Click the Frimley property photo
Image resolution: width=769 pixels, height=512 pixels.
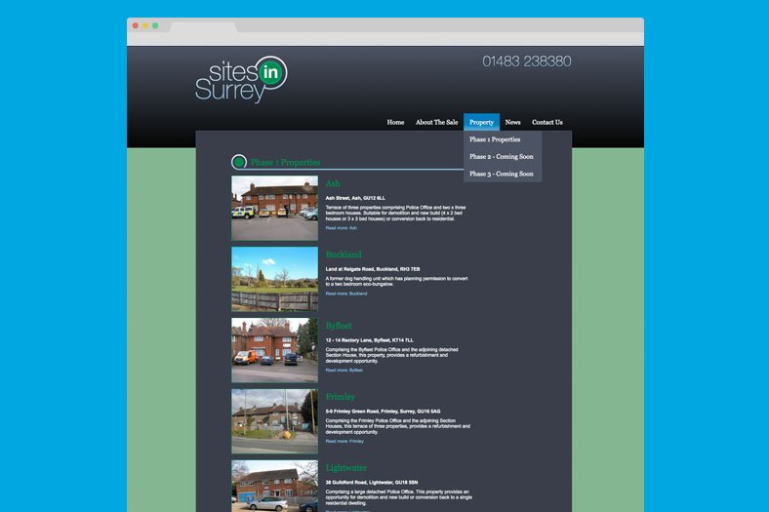[x=274, y=421]
